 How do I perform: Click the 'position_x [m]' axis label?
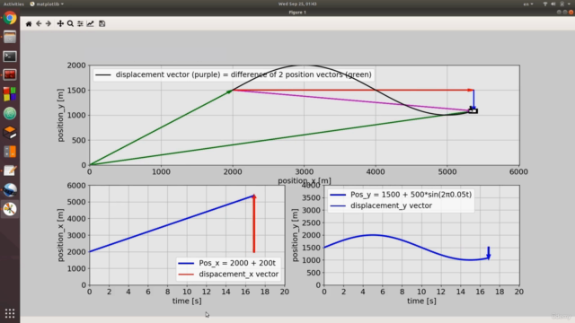[x=305, y=180]
